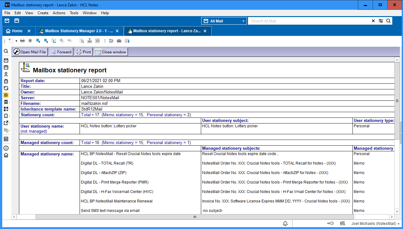Click the info circle icon in the sidebar
This screenshot has width=403, height=229.
point(6,148)
